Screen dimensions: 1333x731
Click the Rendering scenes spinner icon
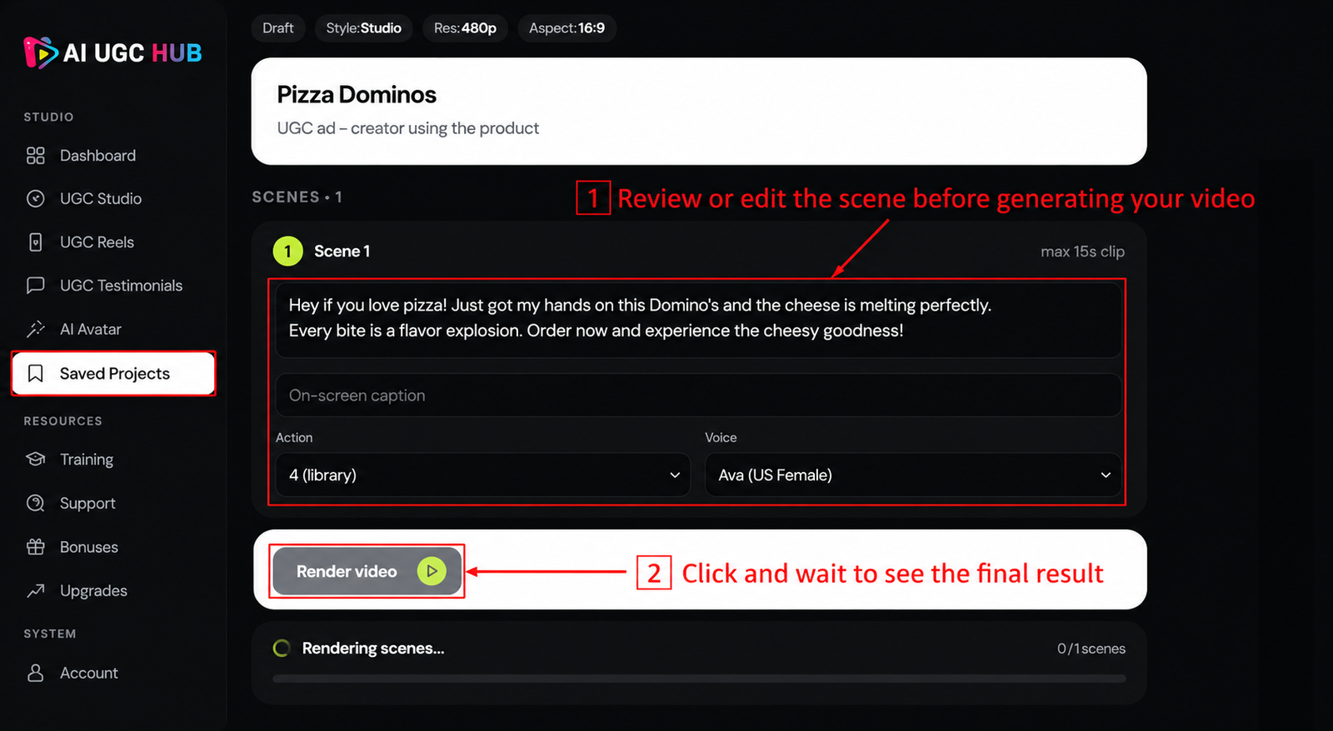coord(282,648)
